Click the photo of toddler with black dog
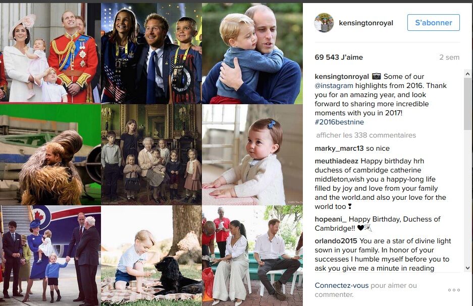473x306 pixels. tap(151, 256)
